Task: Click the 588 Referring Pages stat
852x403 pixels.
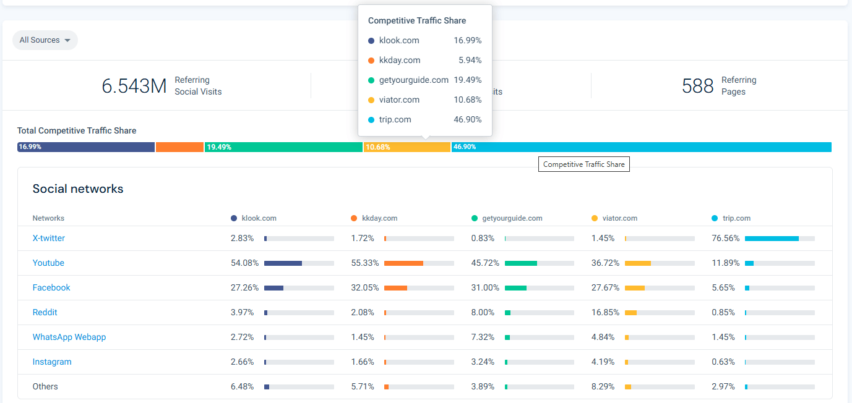Action: tap(719, 86)
